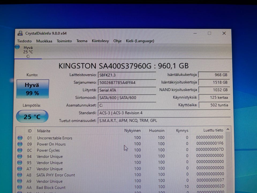Select the C: drive tab showing Hyvä 25 °C
Screen dimensions: 257x193
click(28, 52)
